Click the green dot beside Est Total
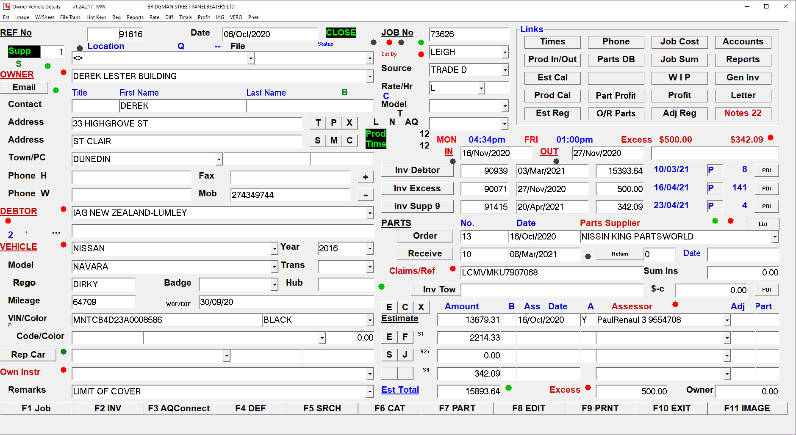Screen dimensions: 796x435 [x=509, y=388]
